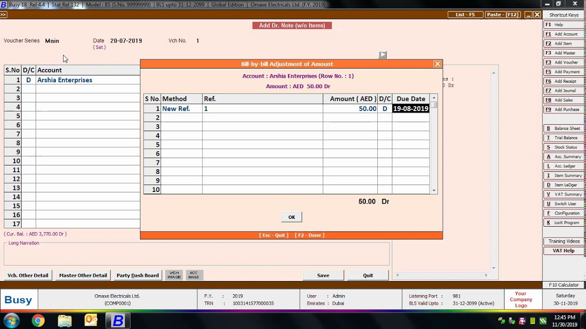
Task: Open Master Other Detail
Action: 83,275
